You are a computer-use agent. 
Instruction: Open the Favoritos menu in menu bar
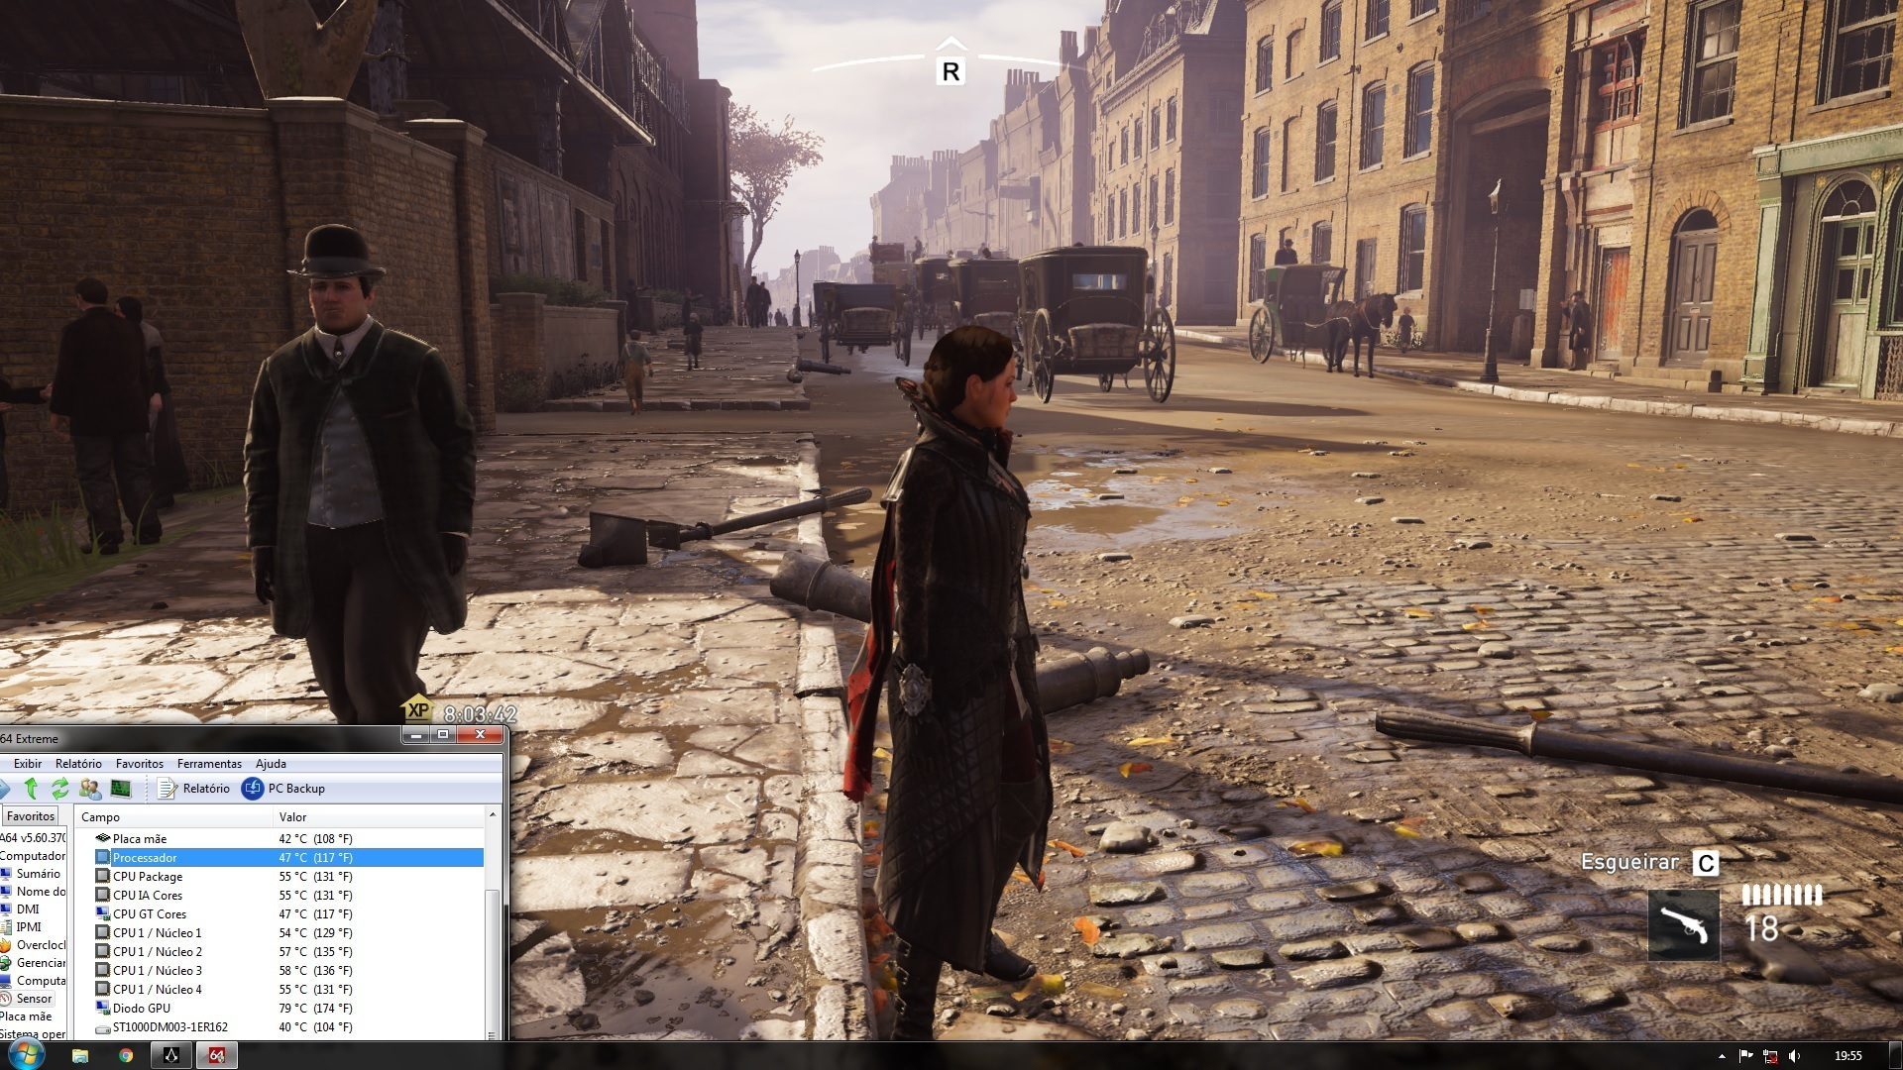[x=140, y=764]
